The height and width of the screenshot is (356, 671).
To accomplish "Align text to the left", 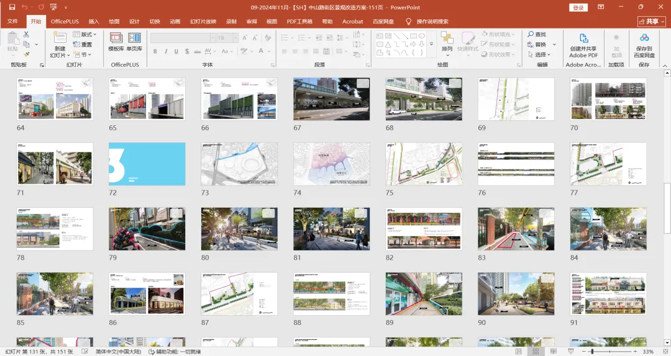I will point(285,51).
